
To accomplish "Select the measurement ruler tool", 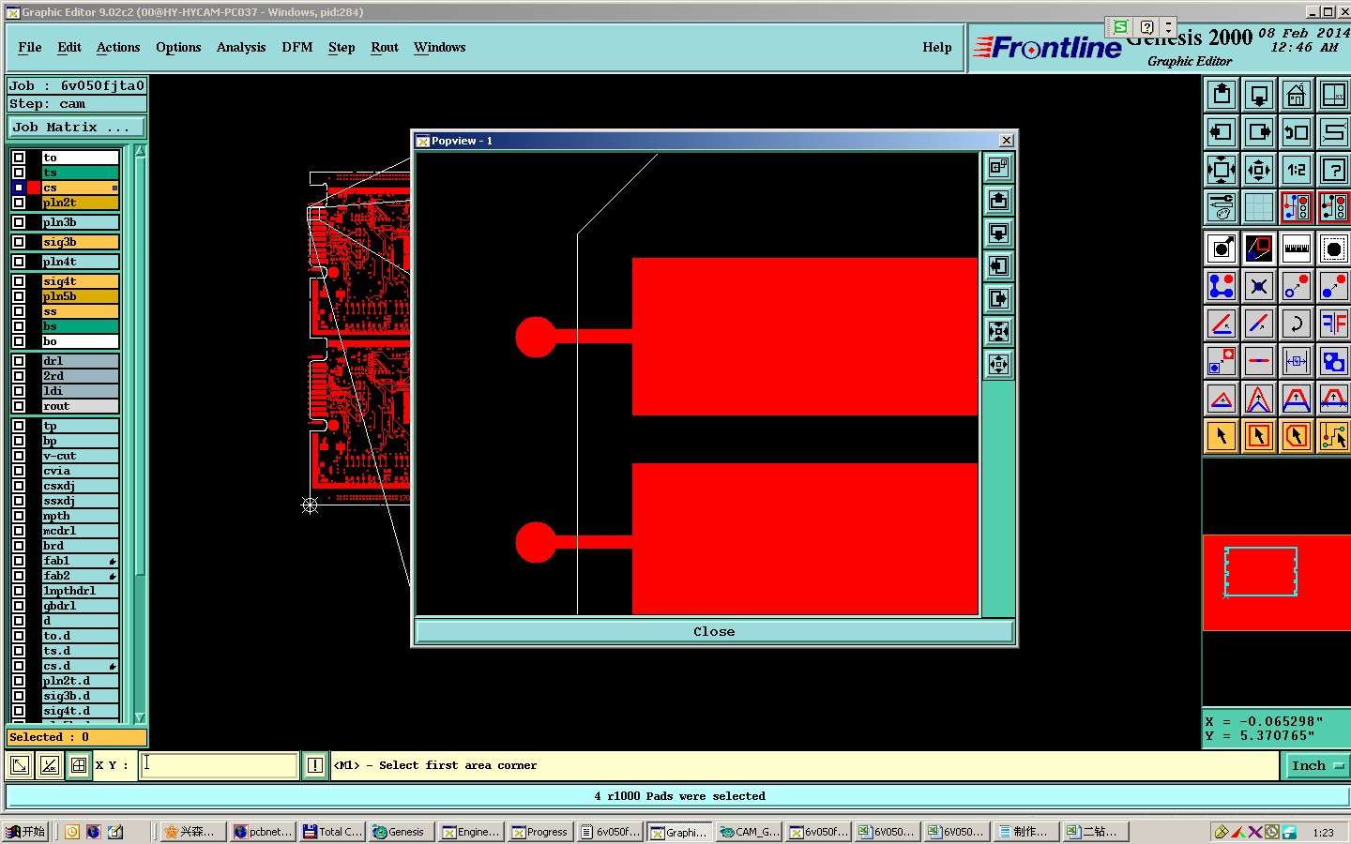I will [1297, 249].
